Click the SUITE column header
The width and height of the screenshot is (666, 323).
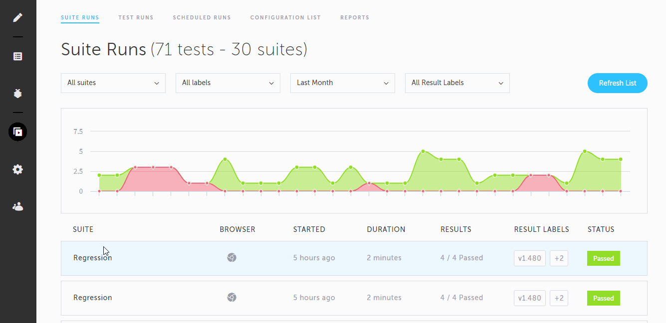coord(83,229)
